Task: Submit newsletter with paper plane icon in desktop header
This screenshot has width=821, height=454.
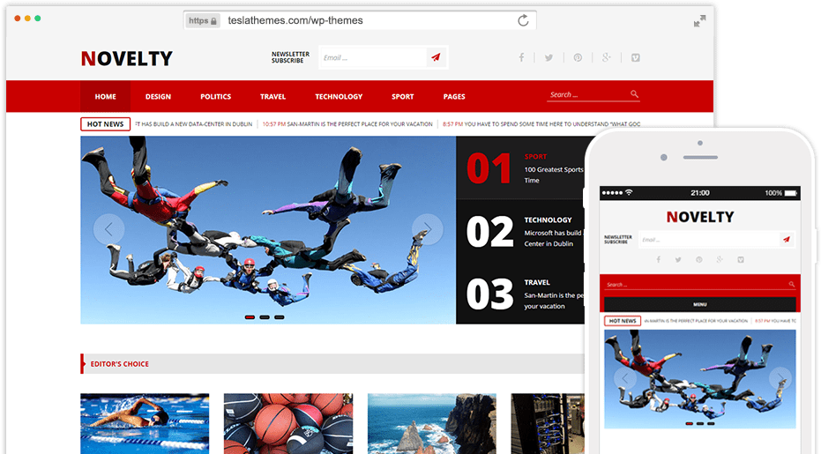Action: [x=436, y=57]
